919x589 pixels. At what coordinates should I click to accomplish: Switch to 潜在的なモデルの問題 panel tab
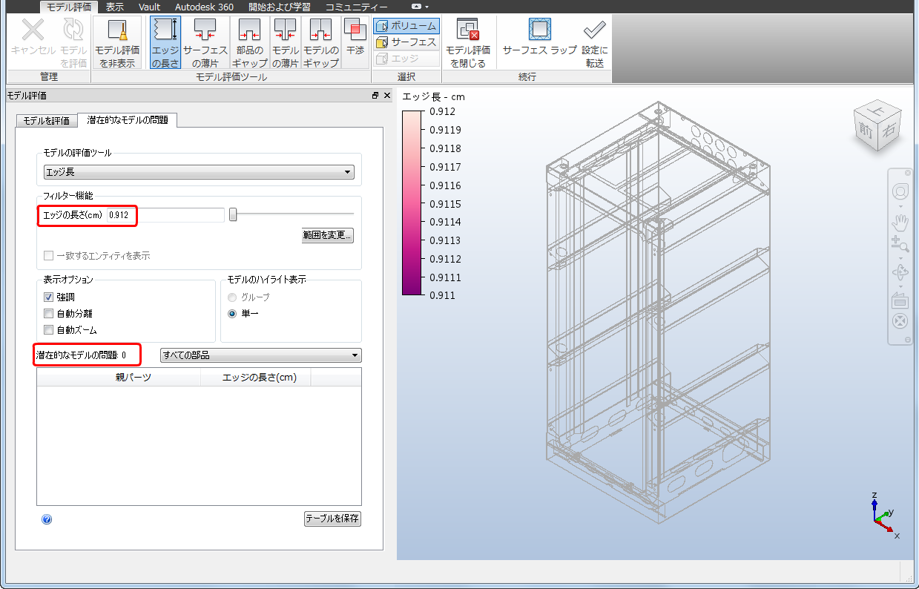[127, 119]
